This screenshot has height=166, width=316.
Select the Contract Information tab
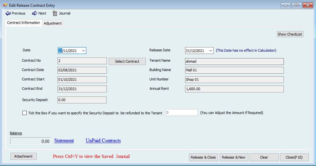tap(23, 23)
